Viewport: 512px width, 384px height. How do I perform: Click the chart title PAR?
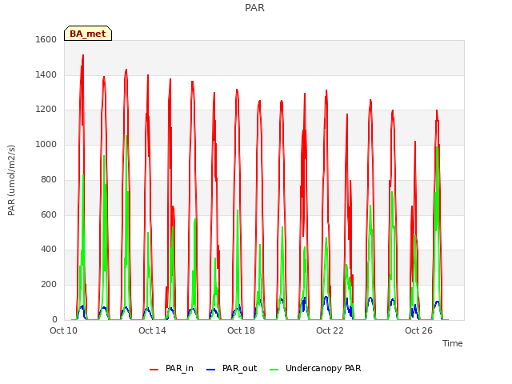pyautogui.click(x=254, y=7)
